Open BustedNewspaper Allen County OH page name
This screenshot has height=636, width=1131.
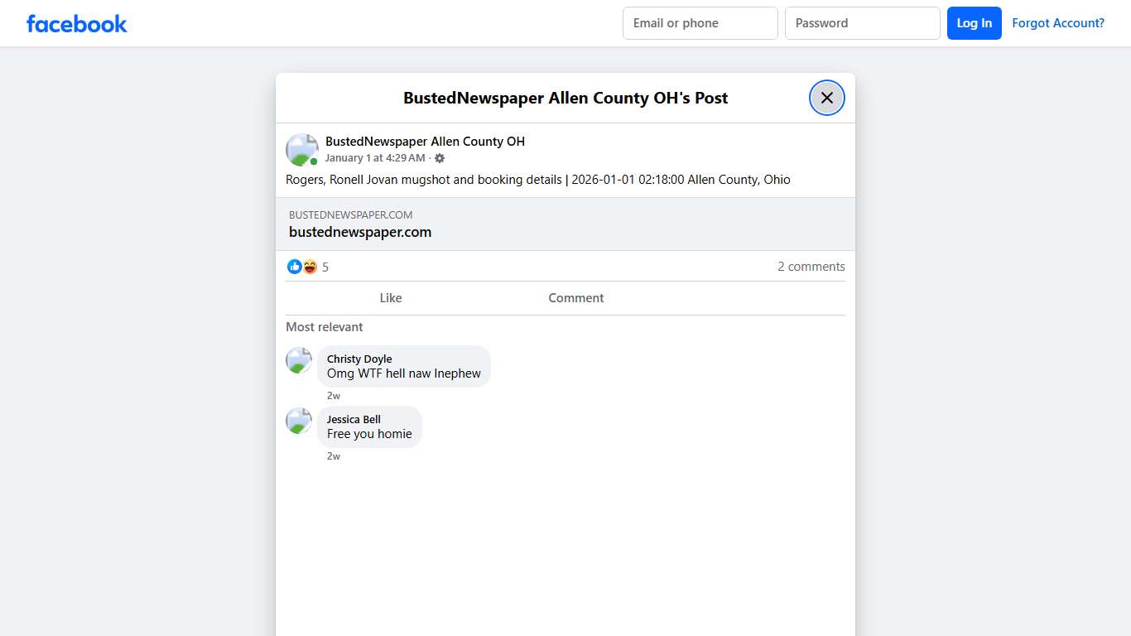[425, 142]
